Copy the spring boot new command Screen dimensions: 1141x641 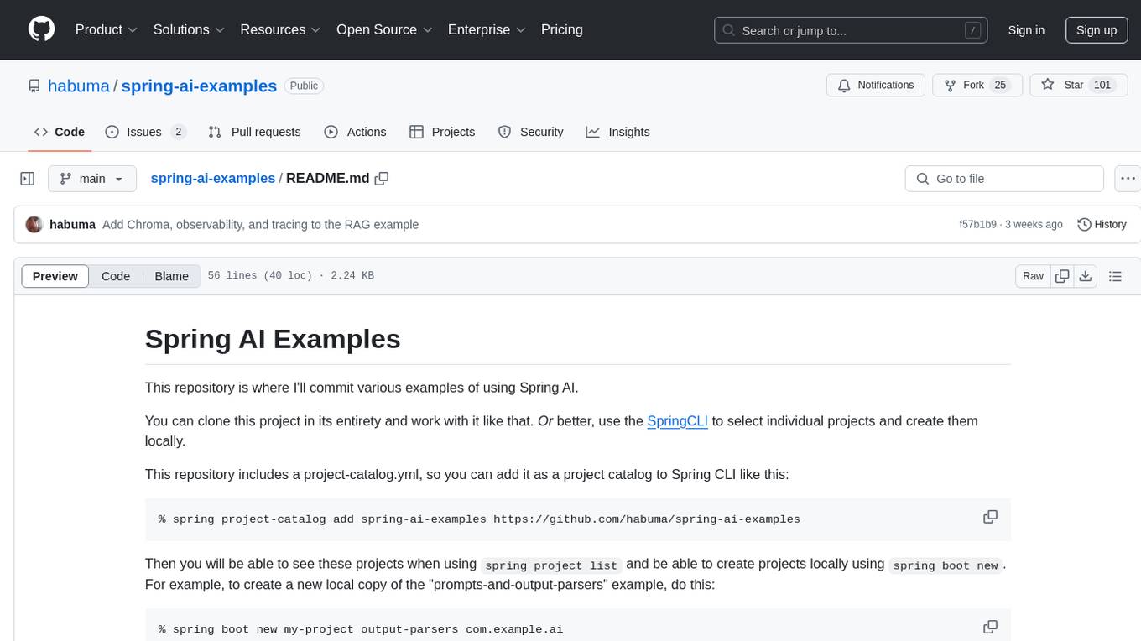991,627
